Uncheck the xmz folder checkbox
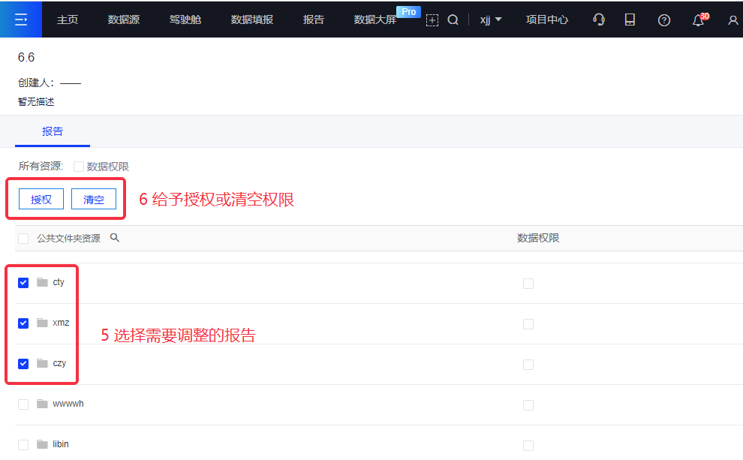Viewport: 743px width, 460px height. pos(23,323)
